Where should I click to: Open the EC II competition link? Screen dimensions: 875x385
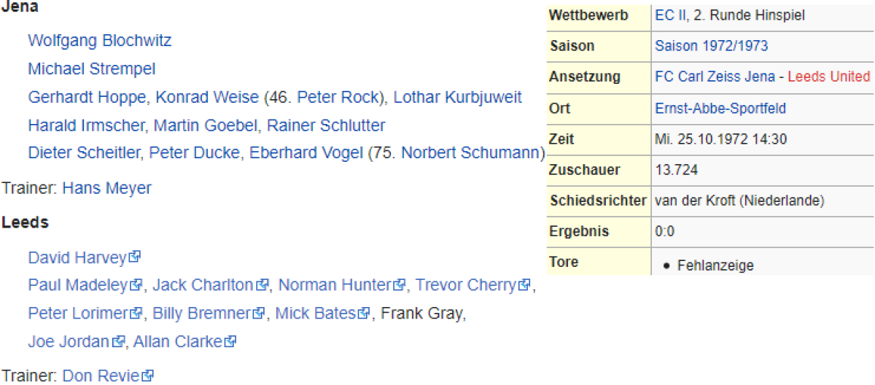click(666, 15)
